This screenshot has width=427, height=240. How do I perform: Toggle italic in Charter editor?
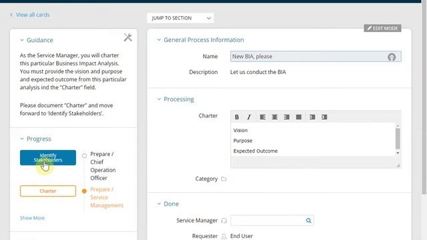click(x=249, y=117)
